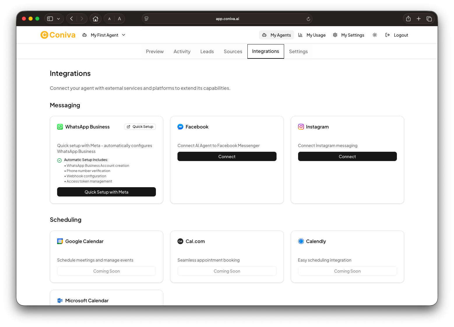Toggle the light/dark theme sun icon
The width and height of the screenshot is (454, 327).
[x=375, y=35]
